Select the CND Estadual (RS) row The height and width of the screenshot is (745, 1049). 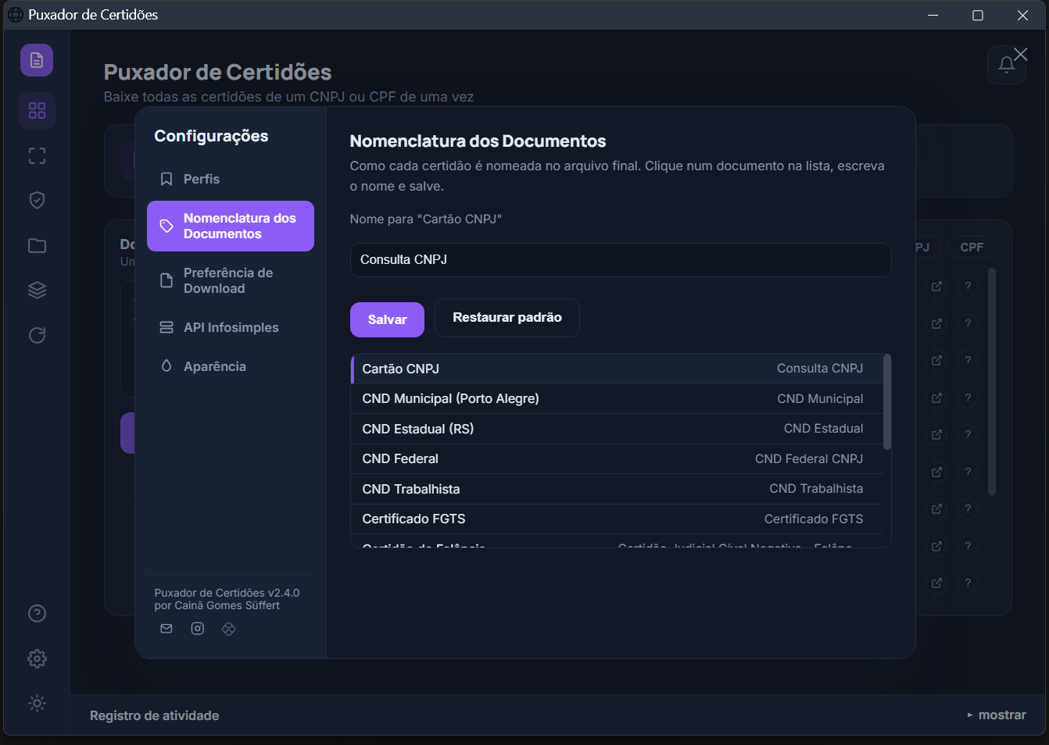617,429
